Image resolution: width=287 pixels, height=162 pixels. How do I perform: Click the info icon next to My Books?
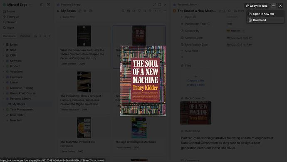tap(90, 11)
